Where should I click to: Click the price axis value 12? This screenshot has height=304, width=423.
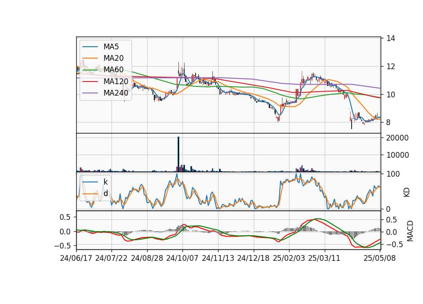pyautogui.click(x=391, y=67)
